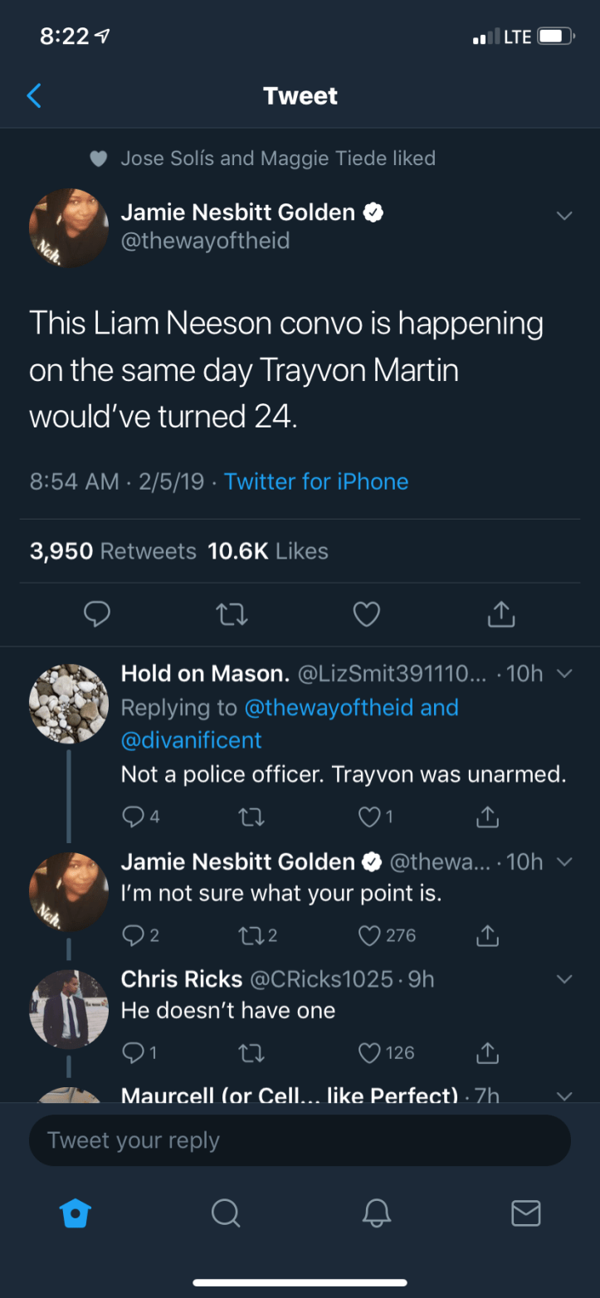Open options chevron on main tweet
Image resolution: width=600 pixels, height=1298 pixels.
[564, 216]
